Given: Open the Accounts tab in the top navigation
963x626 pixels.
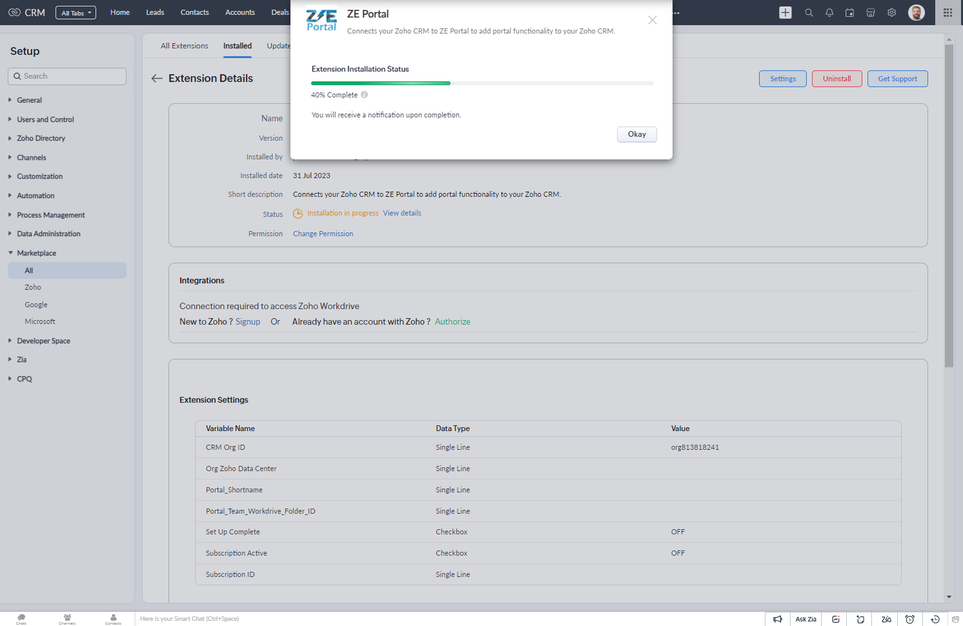Looking at the screenshot, I should (x=240, y=12).
